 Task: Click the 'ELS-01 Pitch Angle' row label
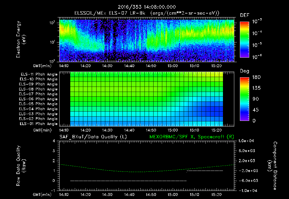coord(39,124)
